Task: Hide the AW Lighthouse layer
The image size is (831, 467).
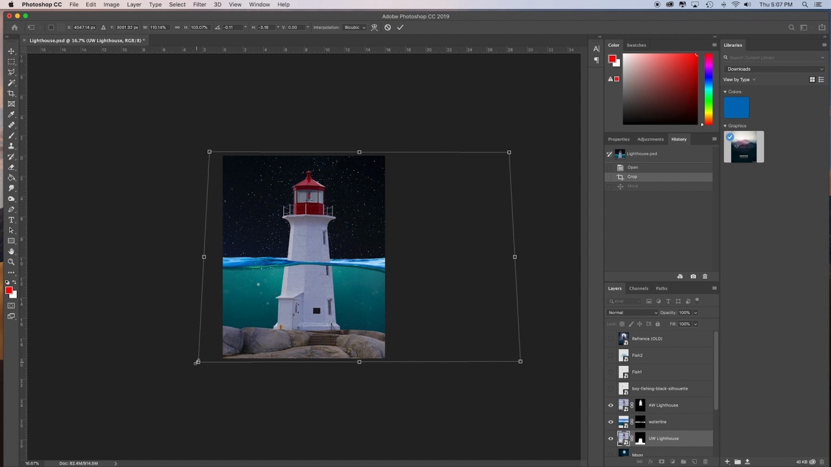Action: (x=610, y=405)
